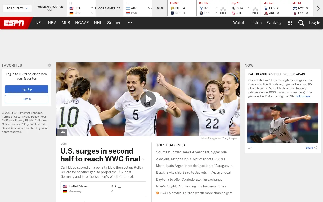Screen dimensions: 323x202
Task: Go to Fantasy section
Action: (274, 23)
